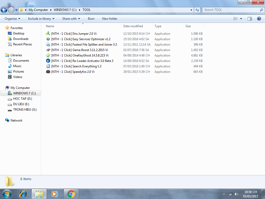Click My Computer in the address bar
The image size is (265, 199).
tap(38, 10)
